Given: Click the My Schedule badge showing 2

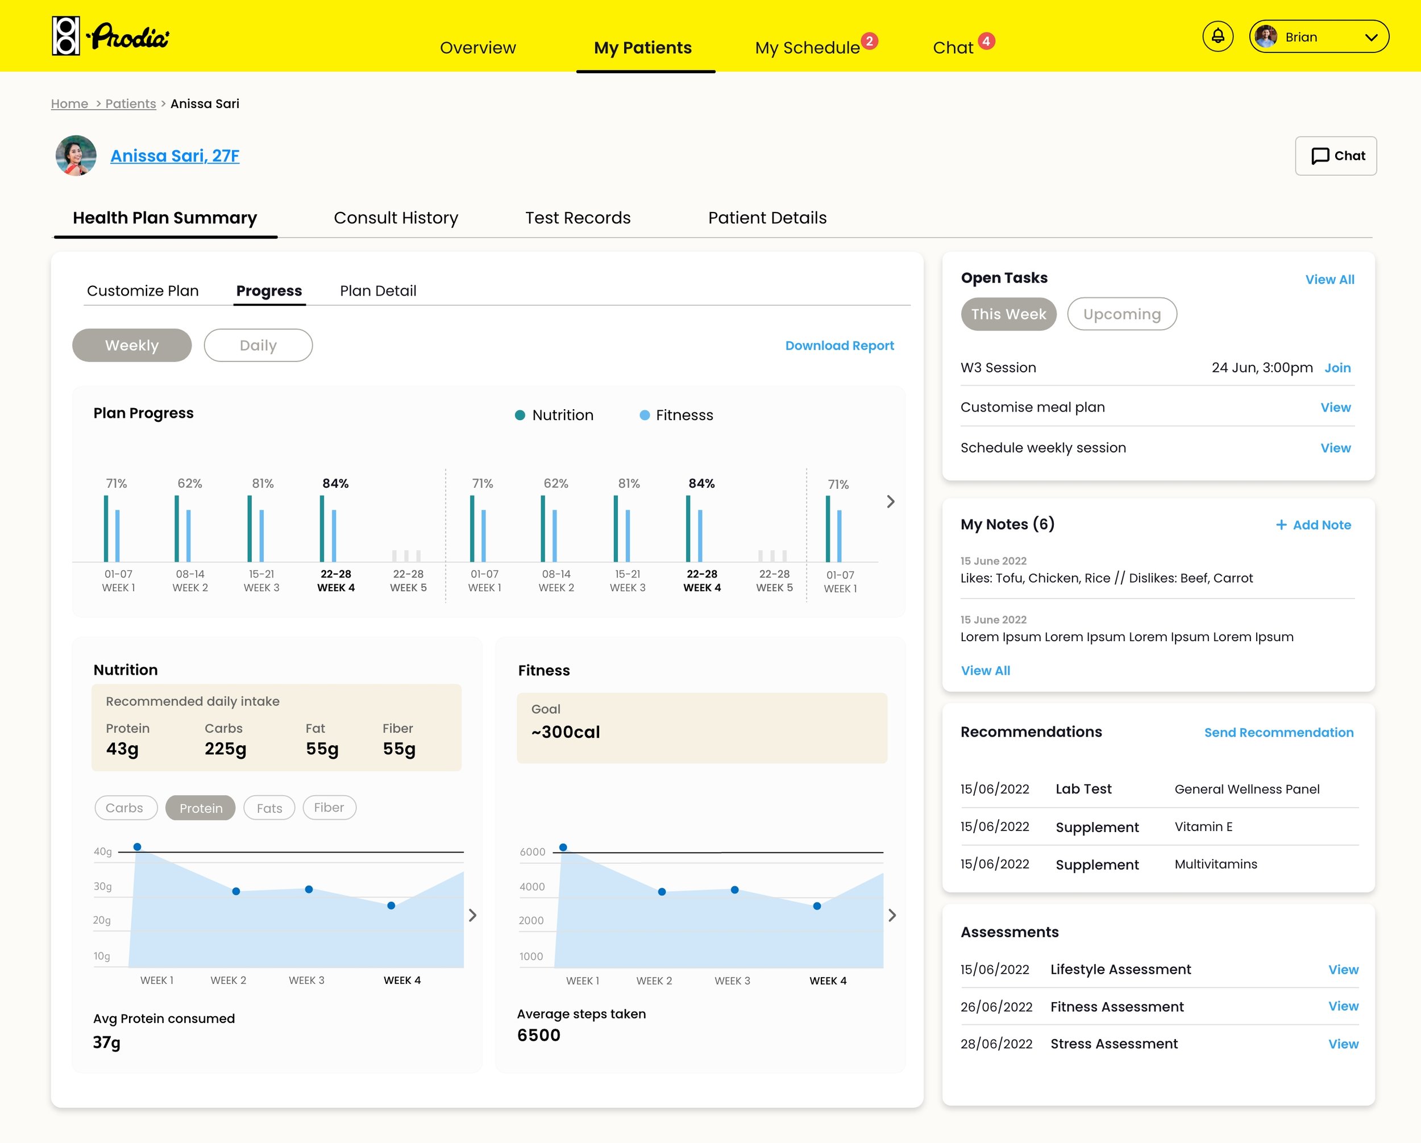Looking at the screenshot, I should pyautogui.click(x=871, y=41).
